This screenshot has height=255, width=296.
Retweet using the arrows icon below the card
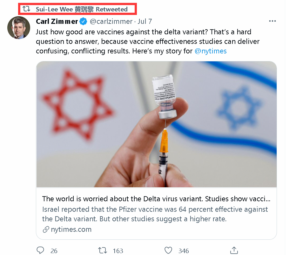tap(103, 251)
